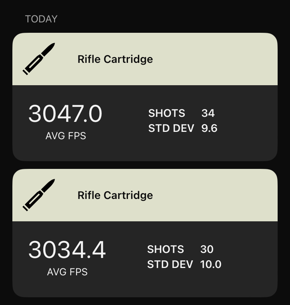290x305 pixels.
Task: Open the first Rifle Cartridge session title
Action: 115,59
